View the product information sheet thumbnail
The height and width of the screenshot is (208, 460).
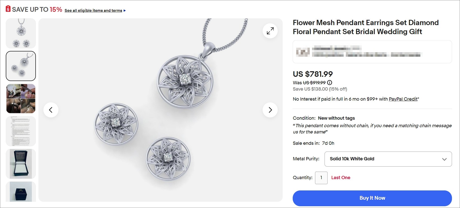[21, 131]
